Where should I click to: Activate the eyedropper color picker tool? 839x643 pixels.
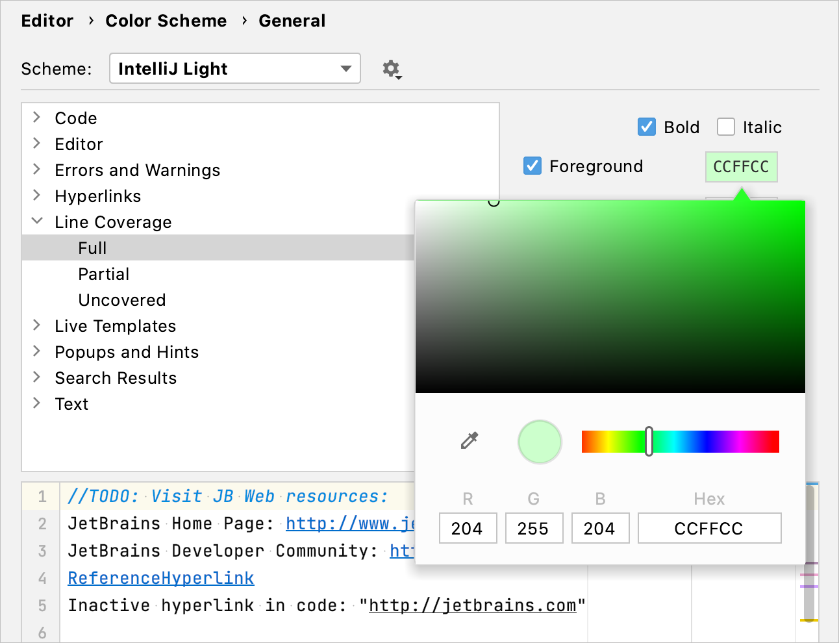(x=469, y=442)
